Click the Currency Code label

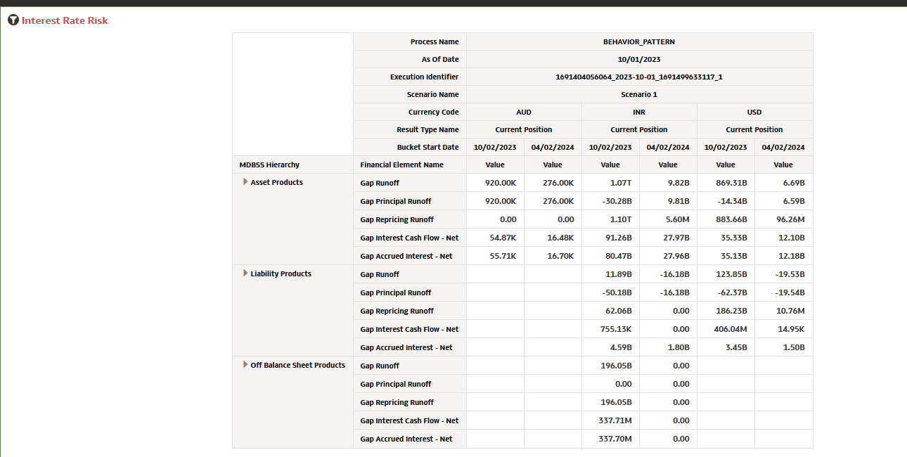pyautogui.click(x=434, y=112)
